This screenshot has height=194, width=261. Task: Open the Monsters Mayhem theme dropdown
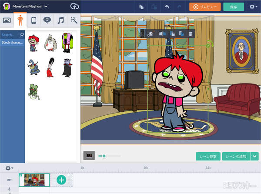30,7
